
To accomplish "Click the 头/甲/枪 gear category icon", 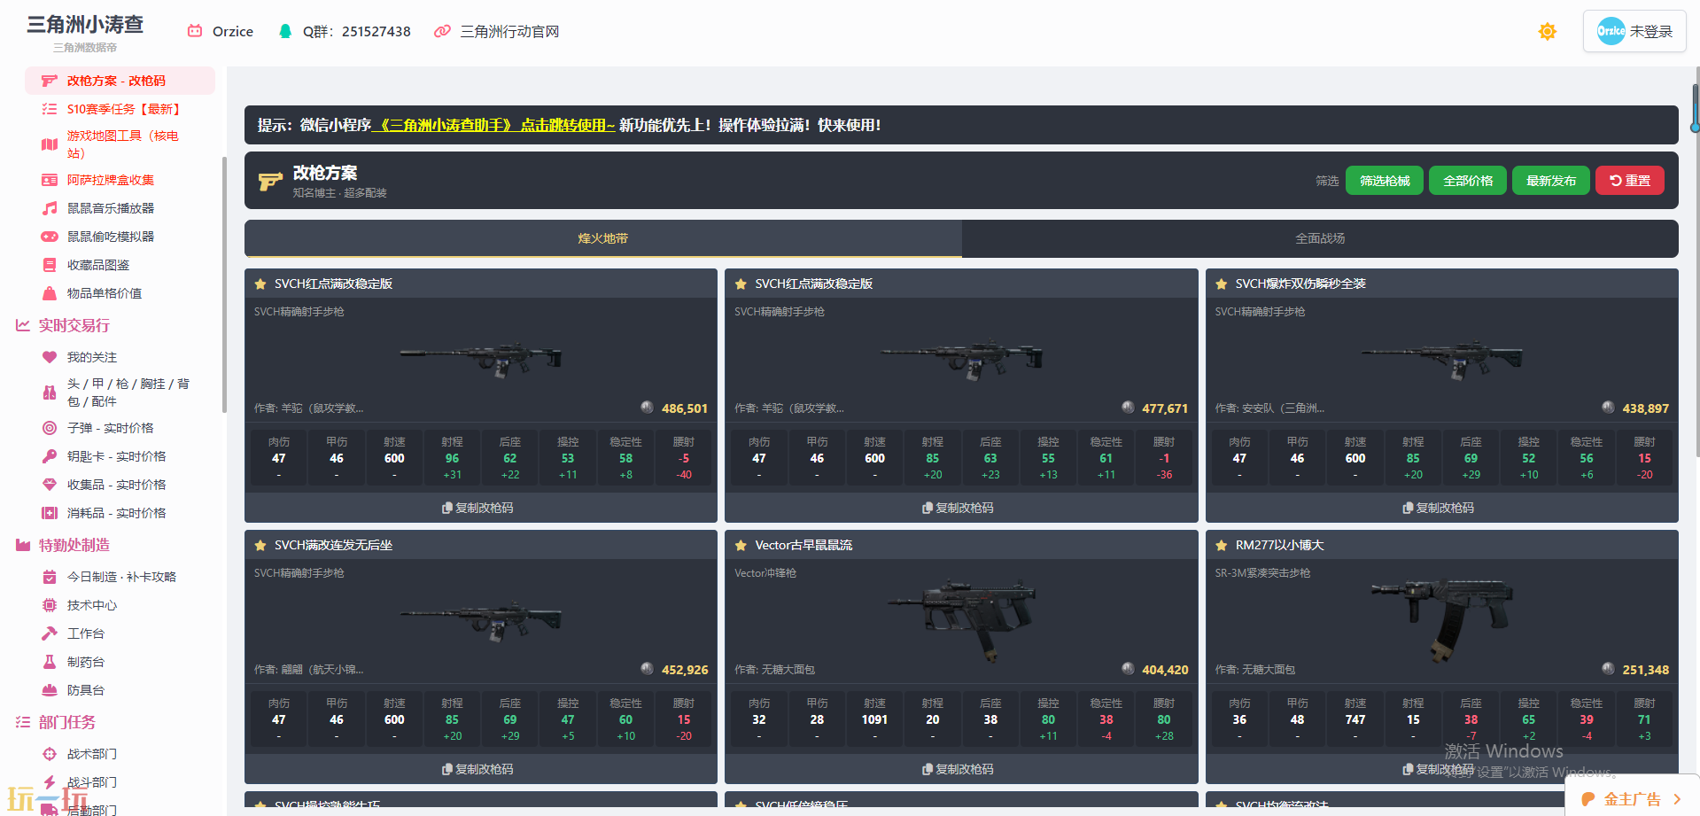I will (50, 392).
